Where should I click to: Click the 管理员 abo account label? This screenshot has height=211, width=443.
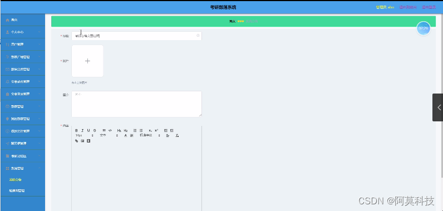[x=385, y=7]
